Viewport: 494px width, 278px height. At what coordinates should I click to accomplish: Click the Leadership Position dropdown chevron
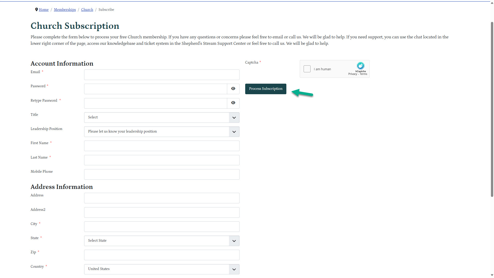point(234,132)
